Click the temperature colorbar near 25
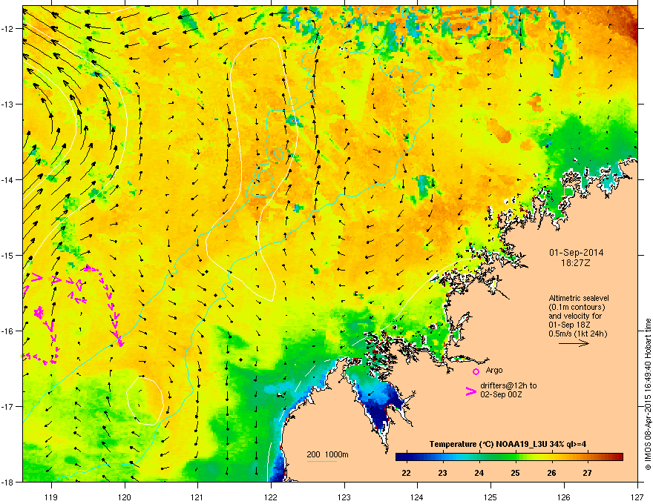 [516, 457]
